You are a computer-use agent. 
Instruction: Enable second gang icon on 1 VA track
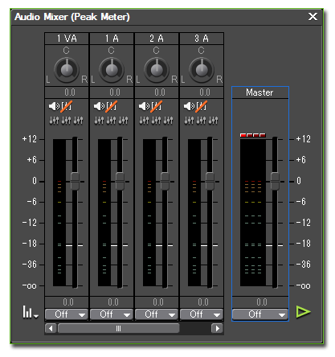pos(66,121)
